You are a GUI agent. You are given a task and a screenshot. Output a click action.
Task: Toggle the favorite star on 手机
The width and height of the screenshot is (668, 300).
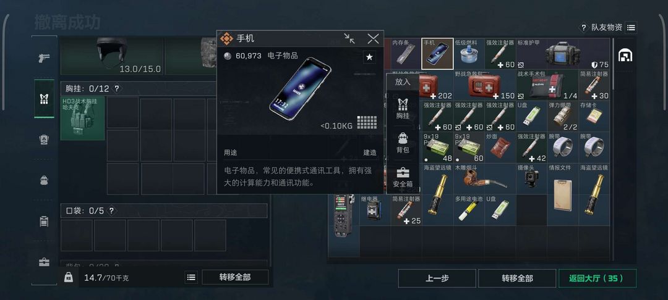(369, 57)
